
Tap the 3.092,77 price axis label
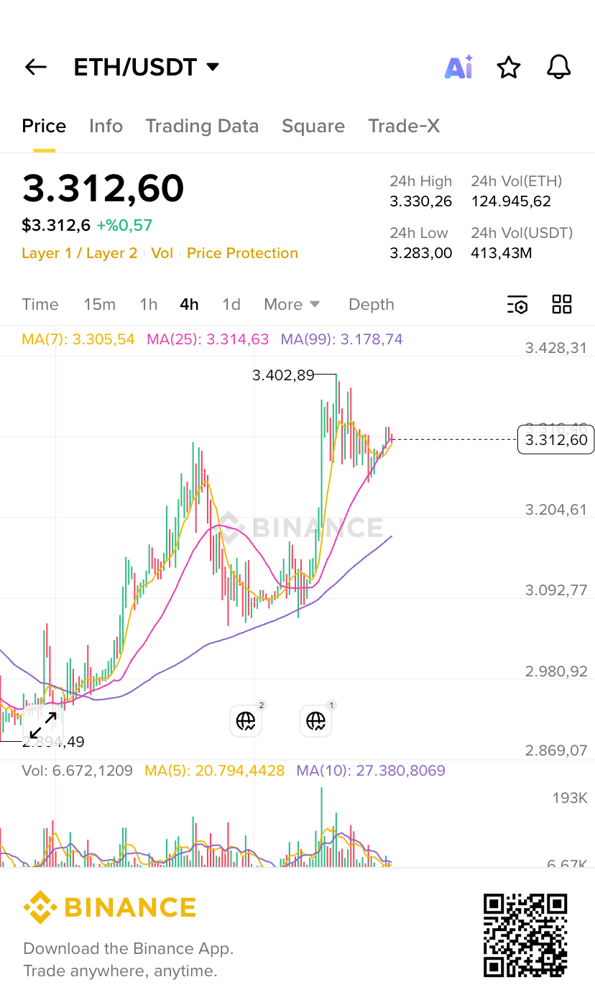coord(555,591)
